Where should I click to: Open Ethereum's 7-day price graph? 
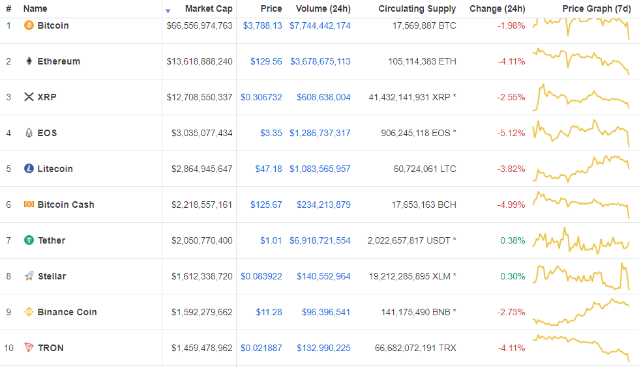pyautogui.click(x=581, y=61)
